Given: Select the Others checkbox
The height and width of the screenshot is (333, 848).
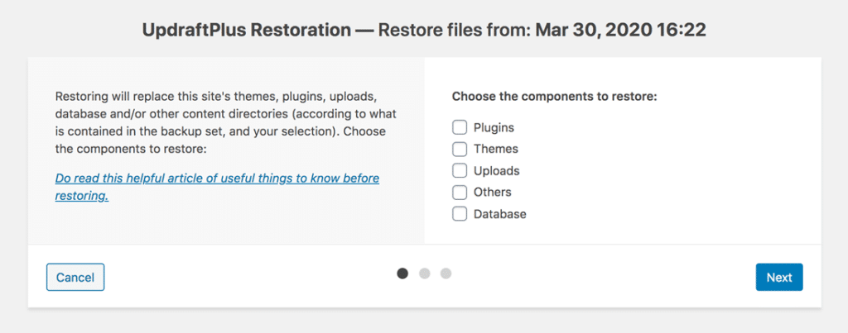Looking at the screenshot, I should [x=460, y=193].
